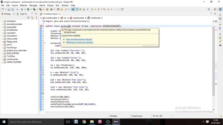Click the Open Type toolbar icon
The height and width of the screenshot is (125, 223).
(x=58, y=9)
